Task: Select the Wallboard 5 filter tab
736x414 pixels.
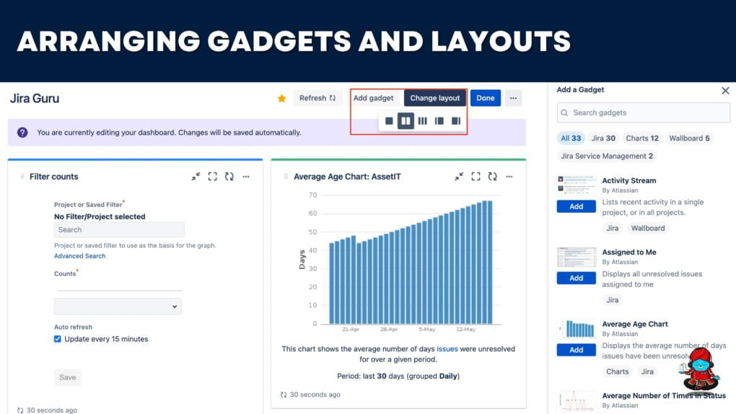Action: [x=689, y=138]
